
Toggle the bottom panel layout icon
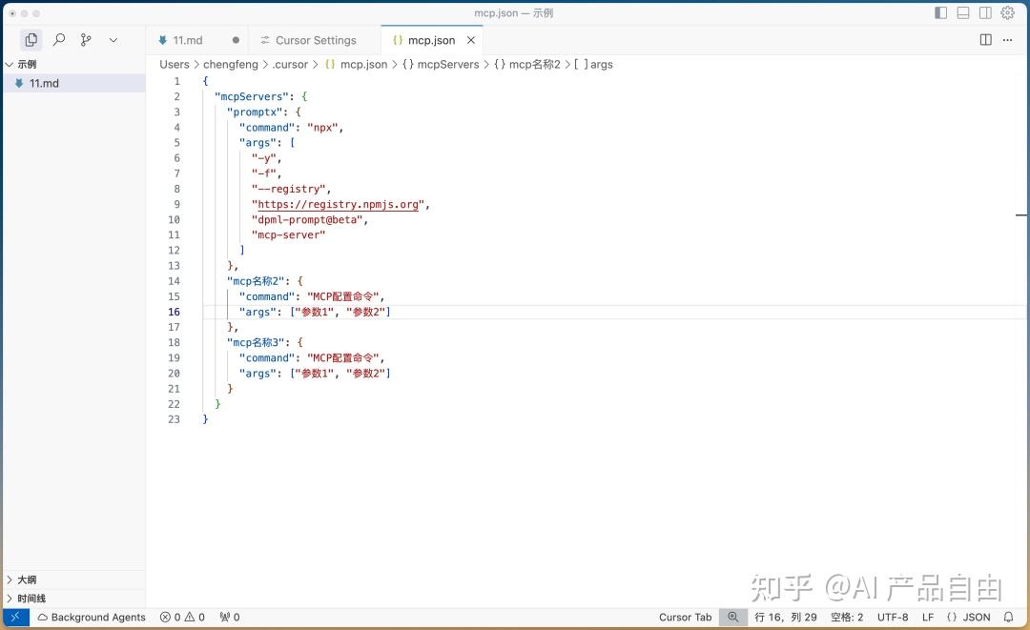pos(963,12)
